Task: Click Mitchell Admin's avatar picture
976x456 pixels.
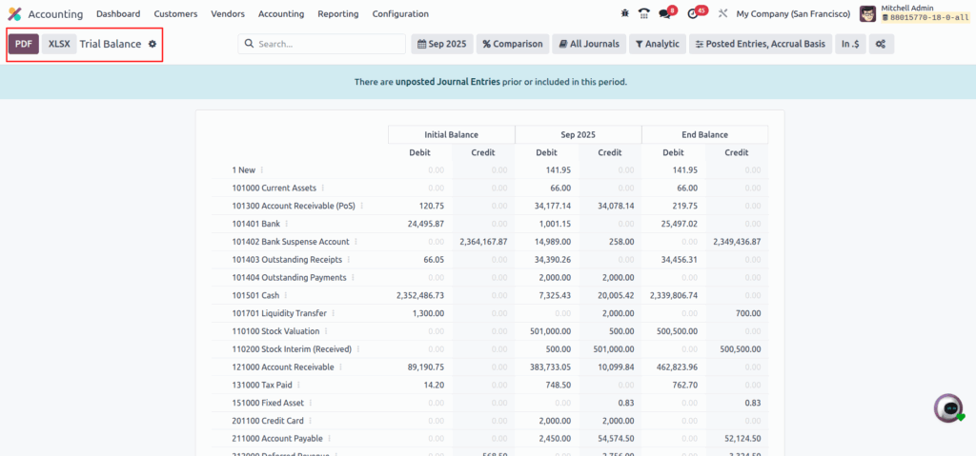Action: coord(867,13)
